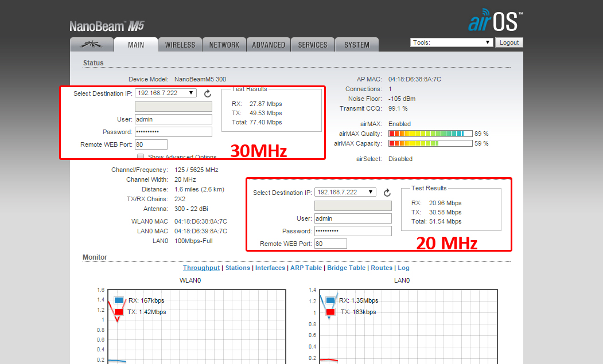Click Remote WEB Port field in 20 MHz panel
This screenshot has width=603, height=364.
point(330,244)
